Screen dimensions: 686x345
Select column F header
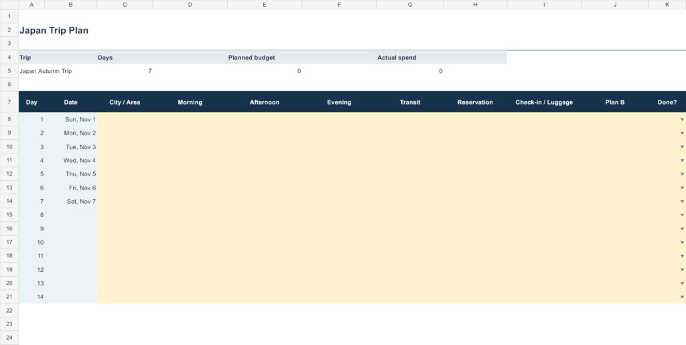pyautogui.click(x=339, y=5)
